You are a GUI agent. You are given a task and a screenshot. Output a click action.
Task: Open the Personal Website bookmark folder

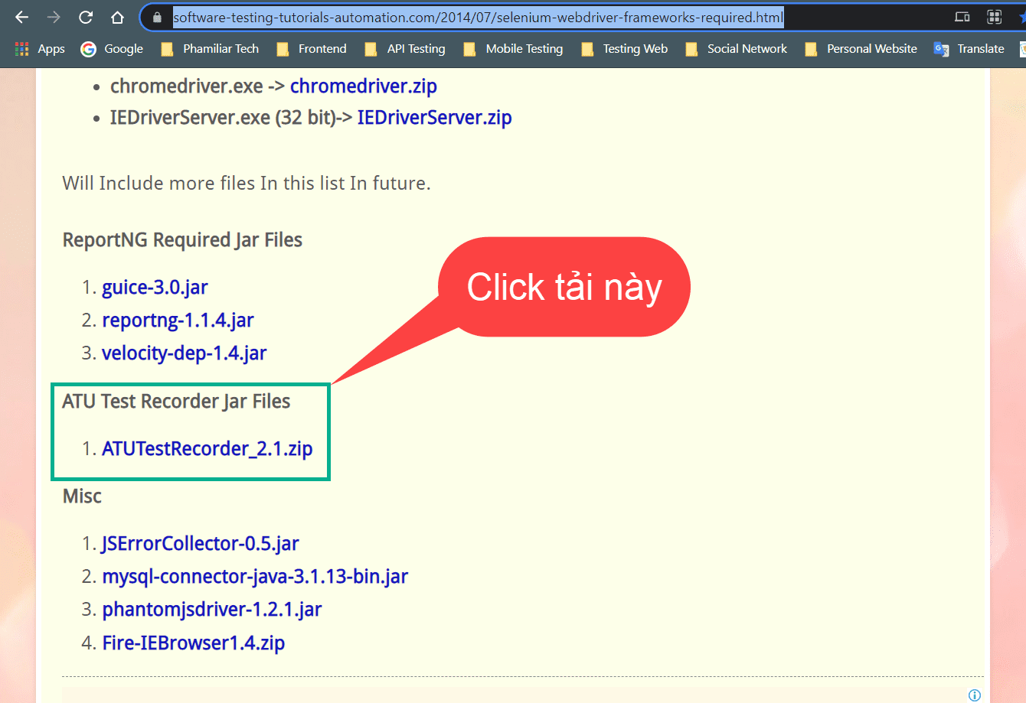(861, 49)
